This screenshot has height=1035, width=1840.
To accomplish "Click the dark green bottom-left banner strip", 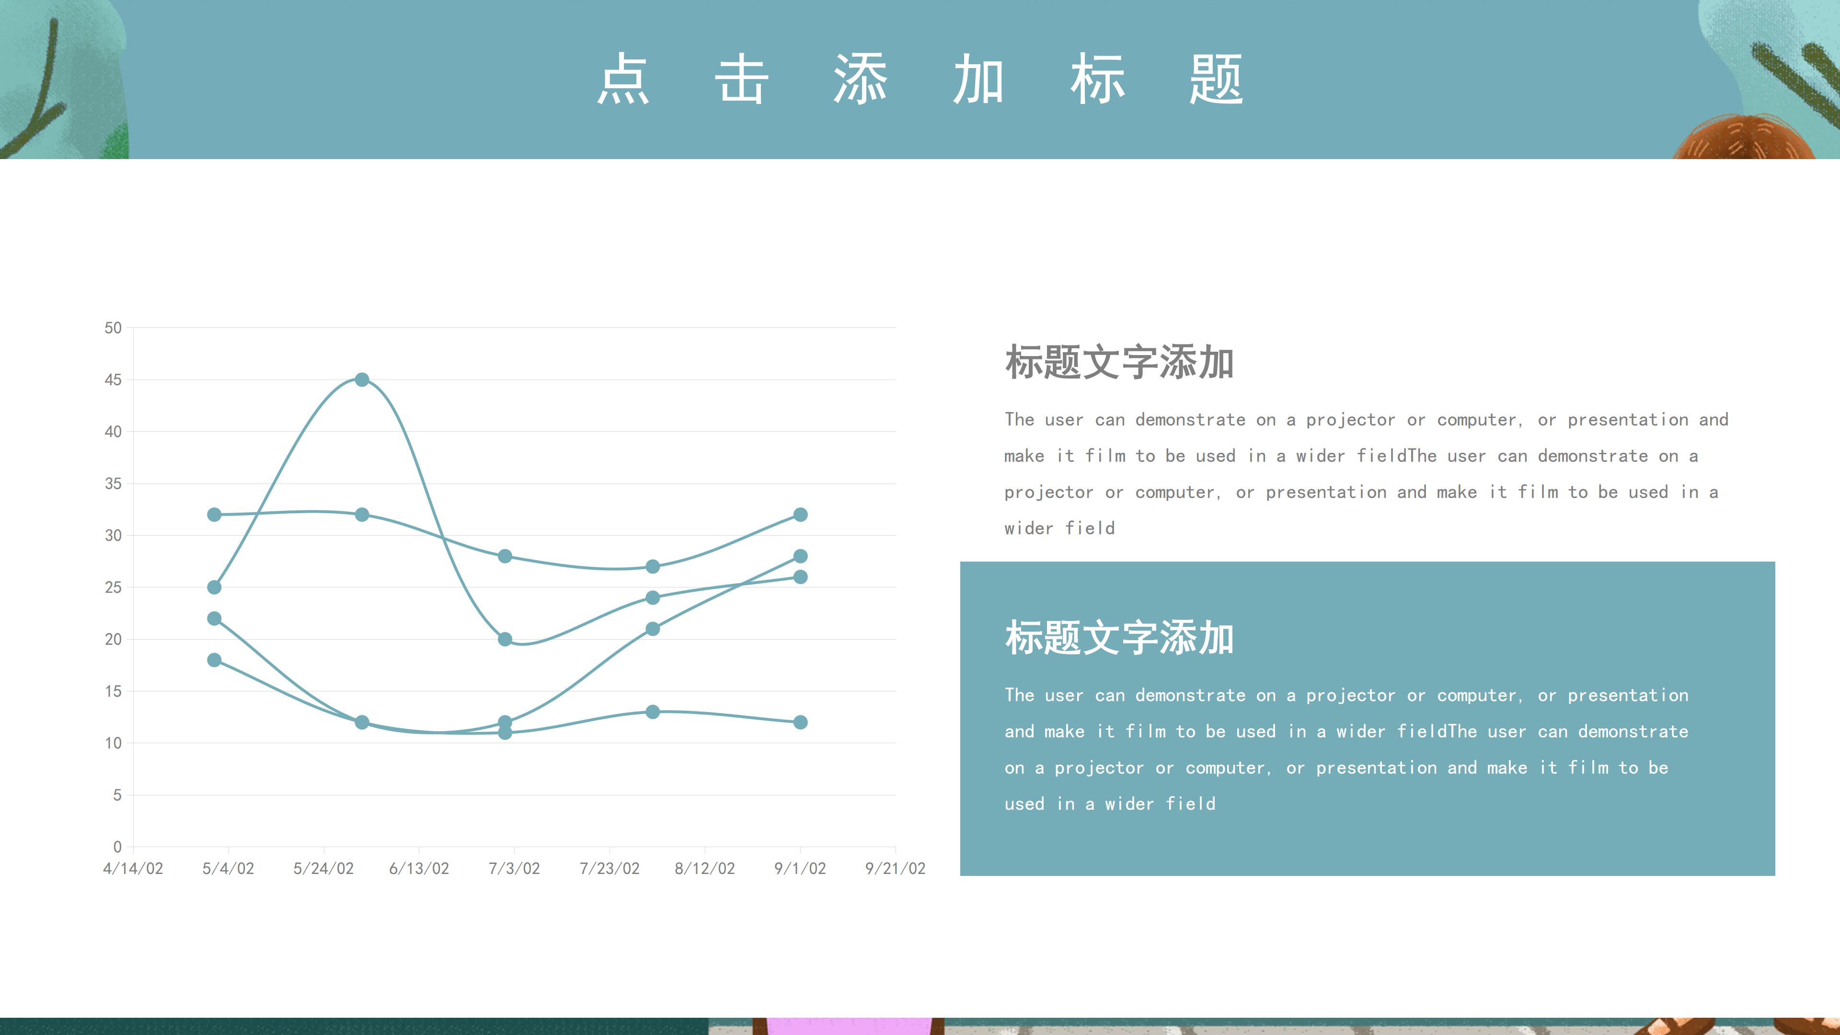I will (354, 1026).
